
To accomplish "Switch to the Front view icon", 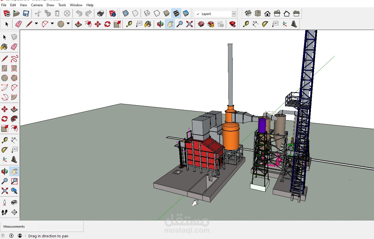I will pos(267,13).
